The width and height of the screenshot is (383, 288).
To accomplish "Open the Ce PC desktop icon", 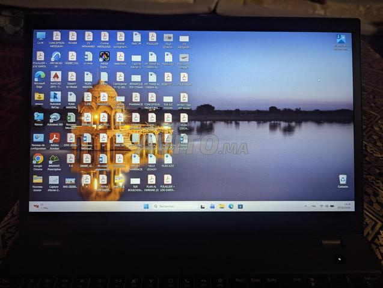I will point(41,38).
